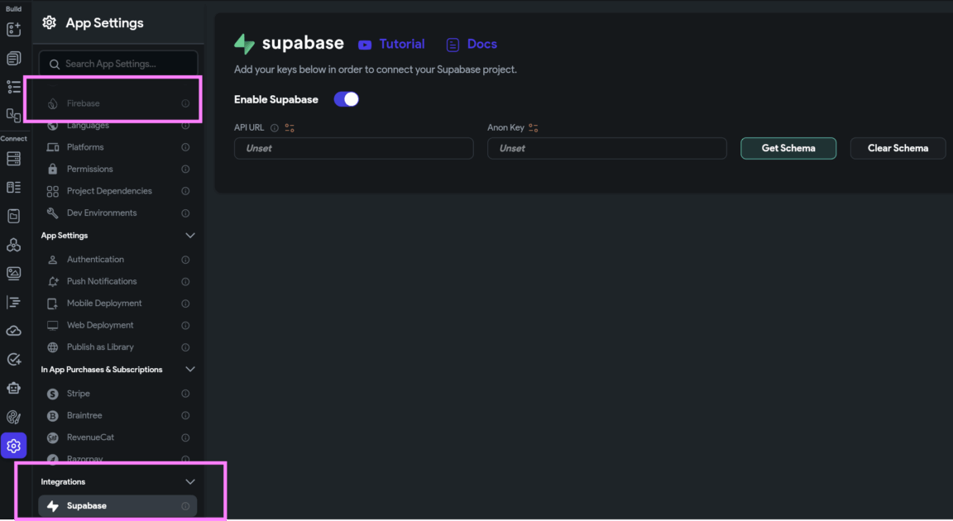Viewport: 953px width, 521px height.
Task: Click the info icon on Authentication row
Action: (x=185, y=260)
